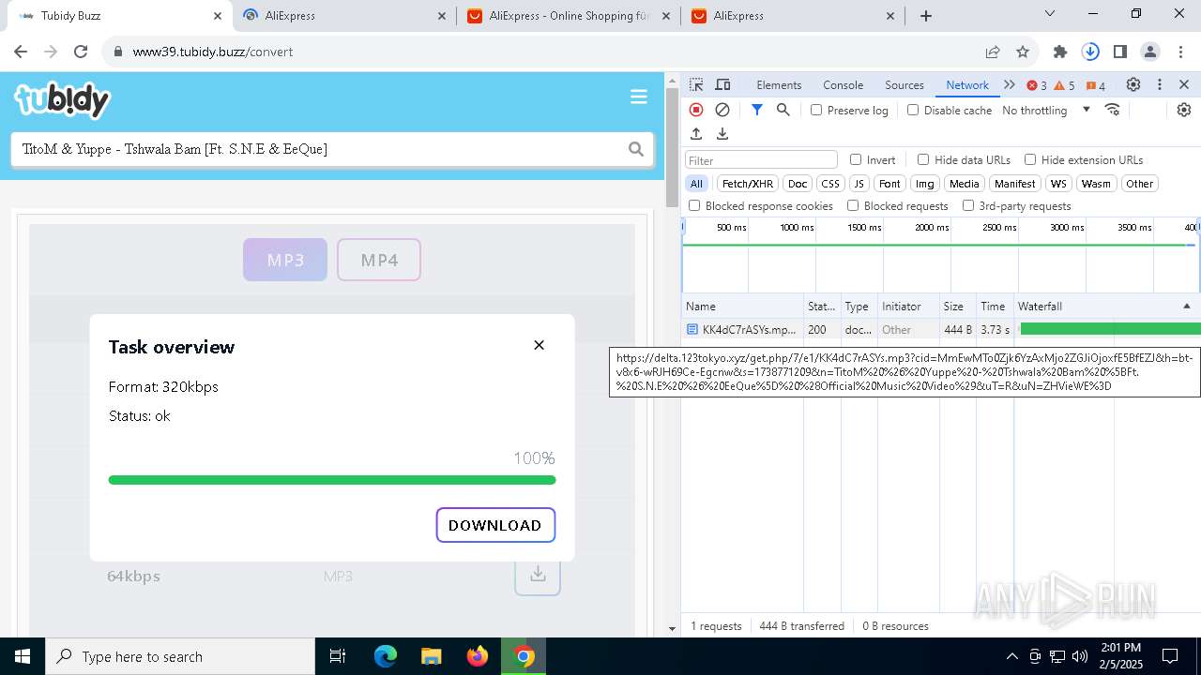
Task: Filter requests by Media type
Action: (x=964, y=184)
